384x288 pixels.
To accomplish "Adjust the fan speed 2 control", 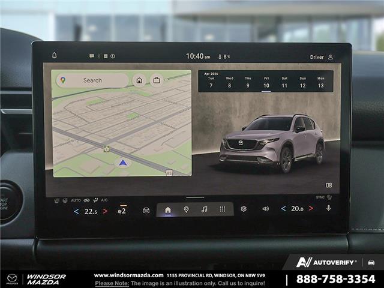I will pos(122,211).
